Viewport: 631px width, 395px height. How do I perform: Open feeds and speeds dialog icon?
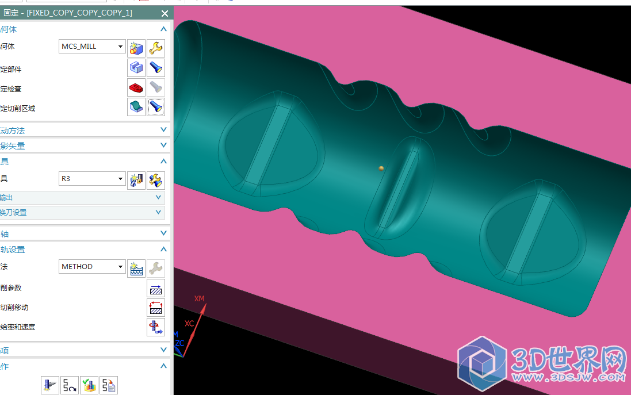pos(156,327)
